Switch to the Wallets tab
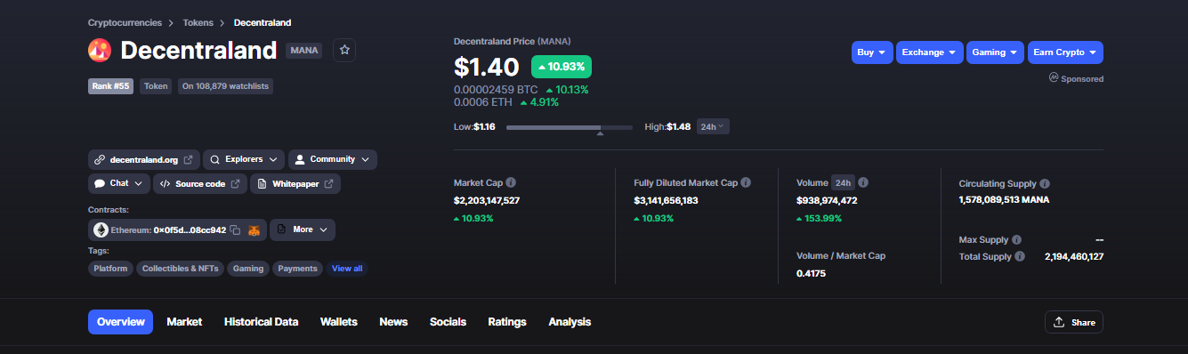 click(339, 322)
